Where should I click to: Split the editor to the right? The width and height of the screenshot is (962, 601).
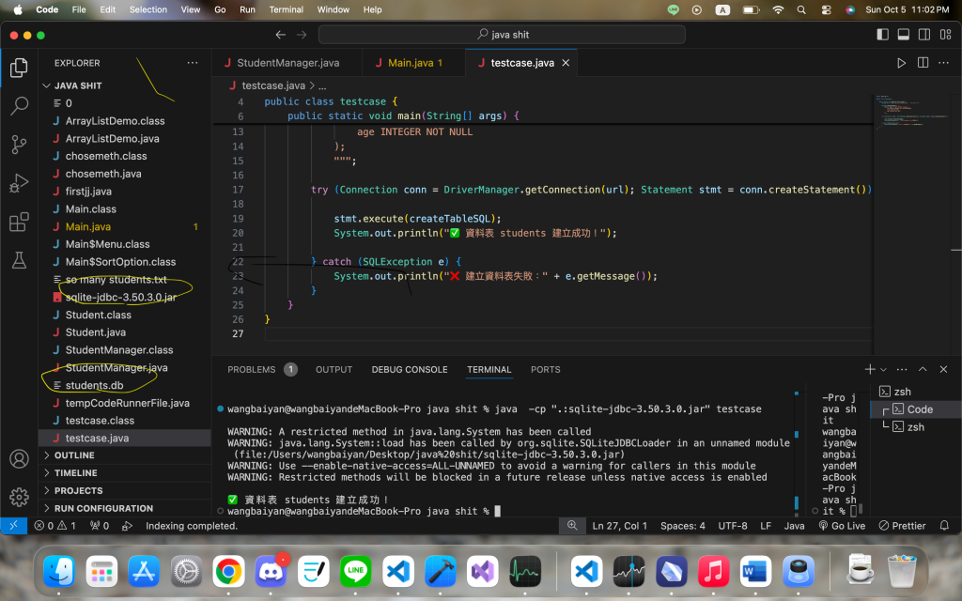point(923,63)
